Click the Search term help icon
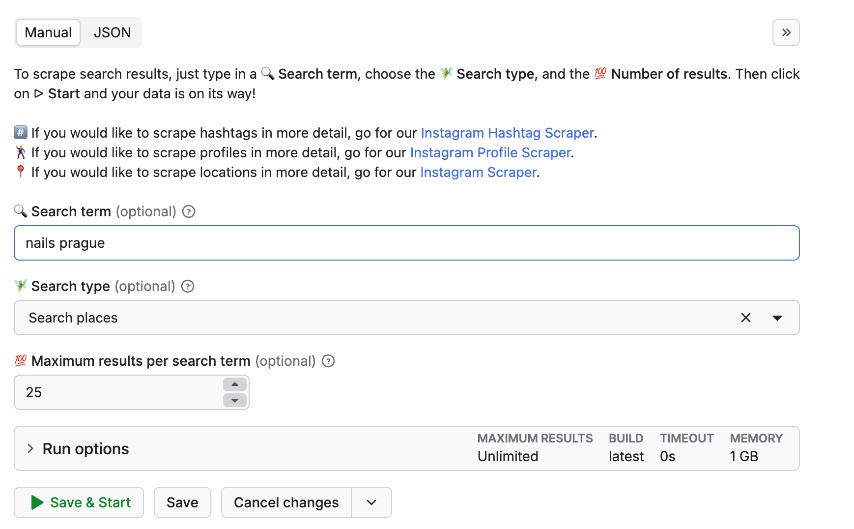 tap(189, 211)
